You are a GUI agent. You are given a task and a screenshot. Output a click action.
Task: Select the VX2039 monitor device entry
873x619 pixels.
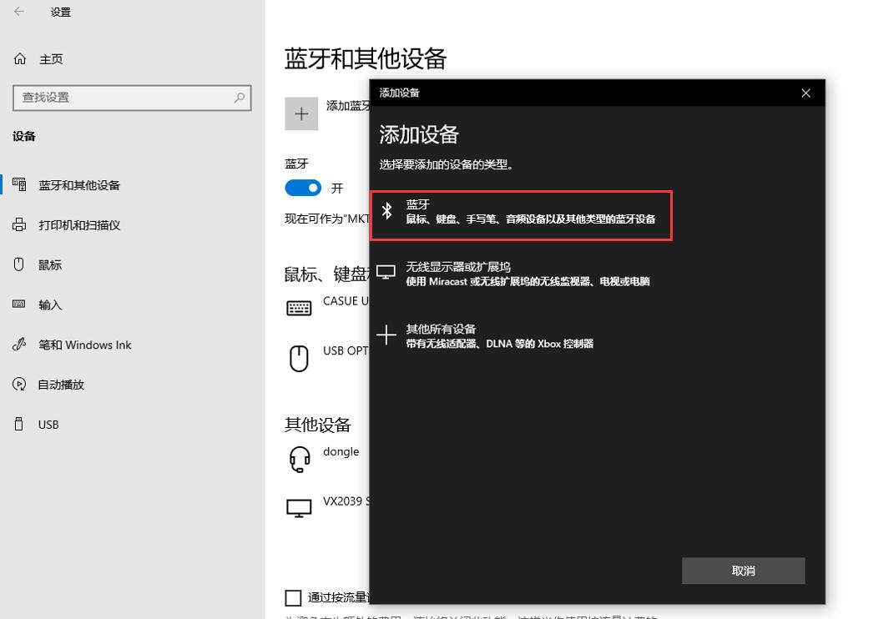(x=327, y=508)
